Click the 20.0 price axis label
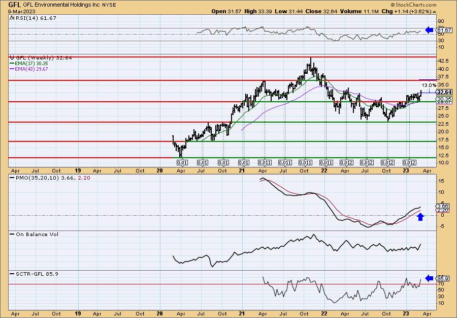457x318 pixels. 443,131
